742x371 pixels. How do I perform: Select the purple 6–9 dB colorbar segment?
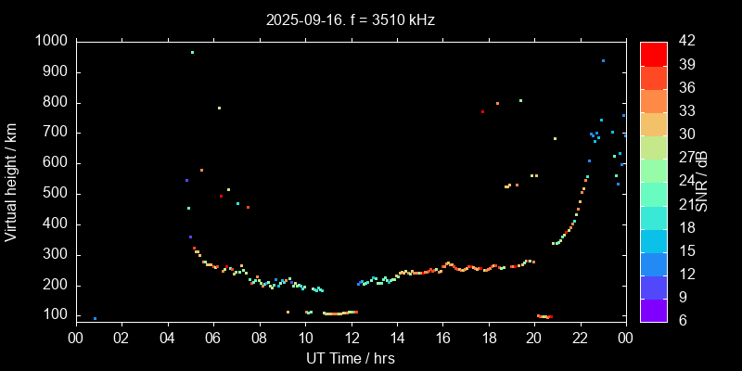click(654, 311)
